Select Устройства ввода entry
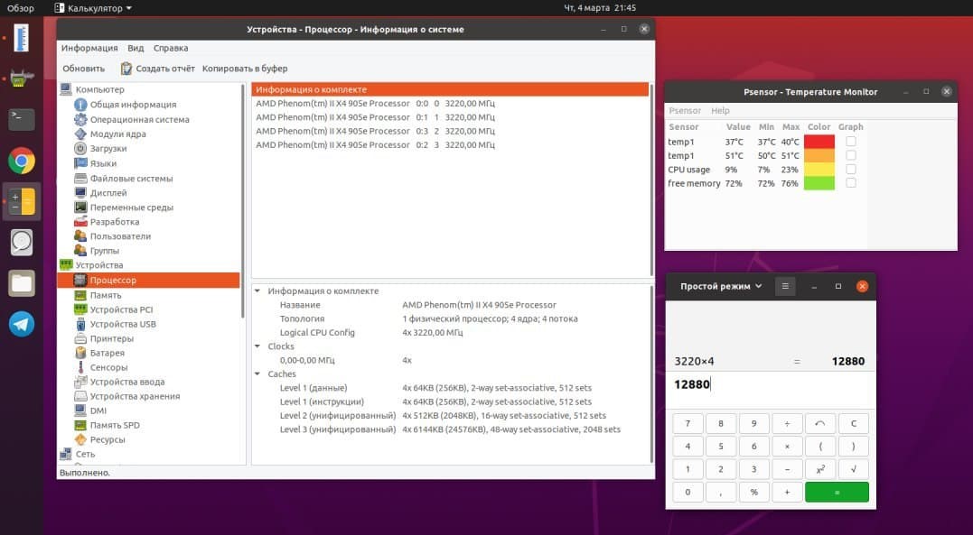 [x=127, y=382]
